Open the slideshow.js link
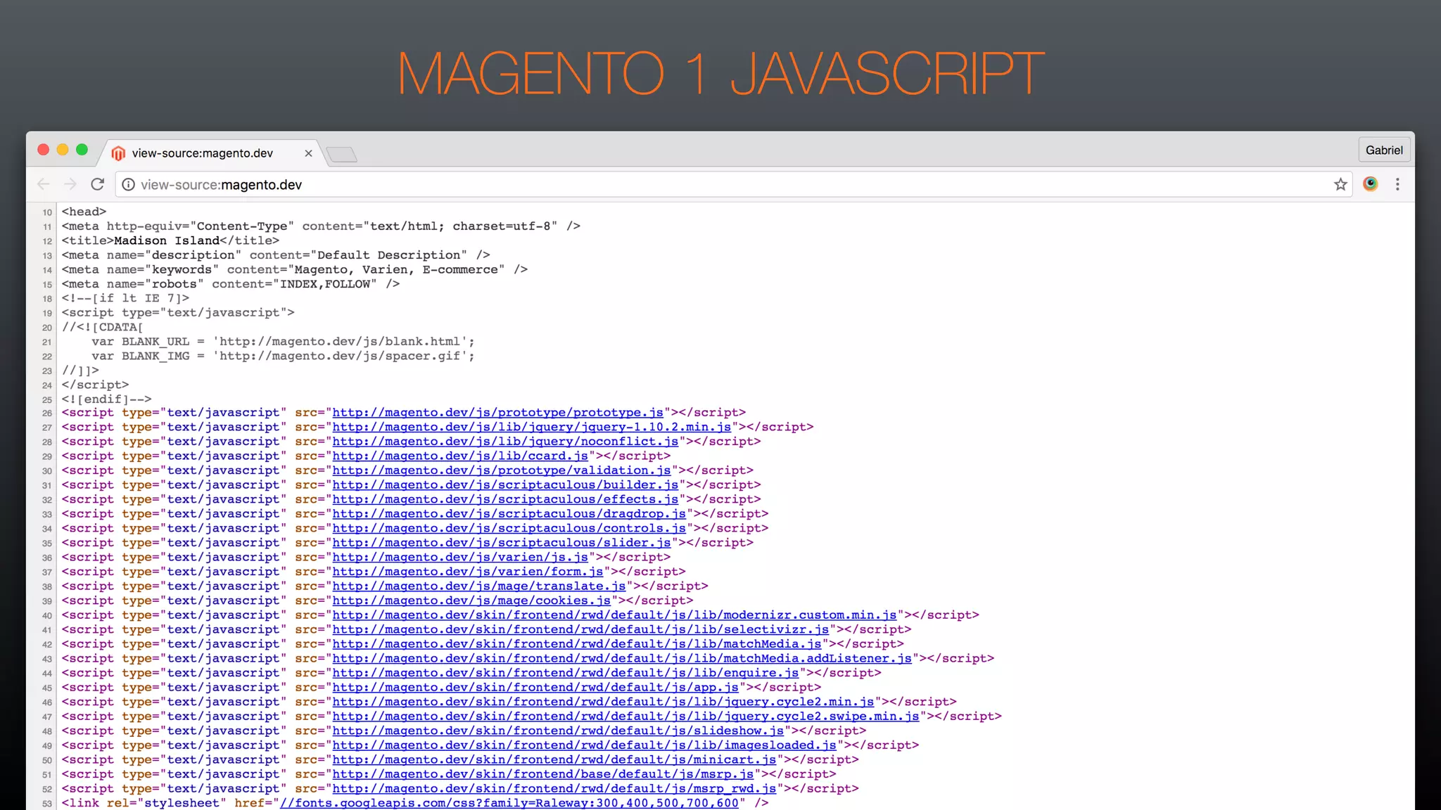The image size is (1441, 810). click(x=558, y=731)
